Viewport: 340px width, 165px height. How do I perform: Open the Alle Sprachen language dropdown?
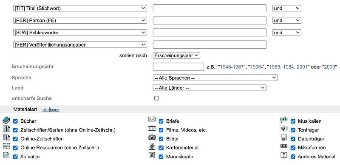215,78
